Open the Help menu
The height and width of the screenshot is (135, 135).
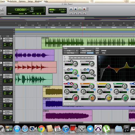46,1
